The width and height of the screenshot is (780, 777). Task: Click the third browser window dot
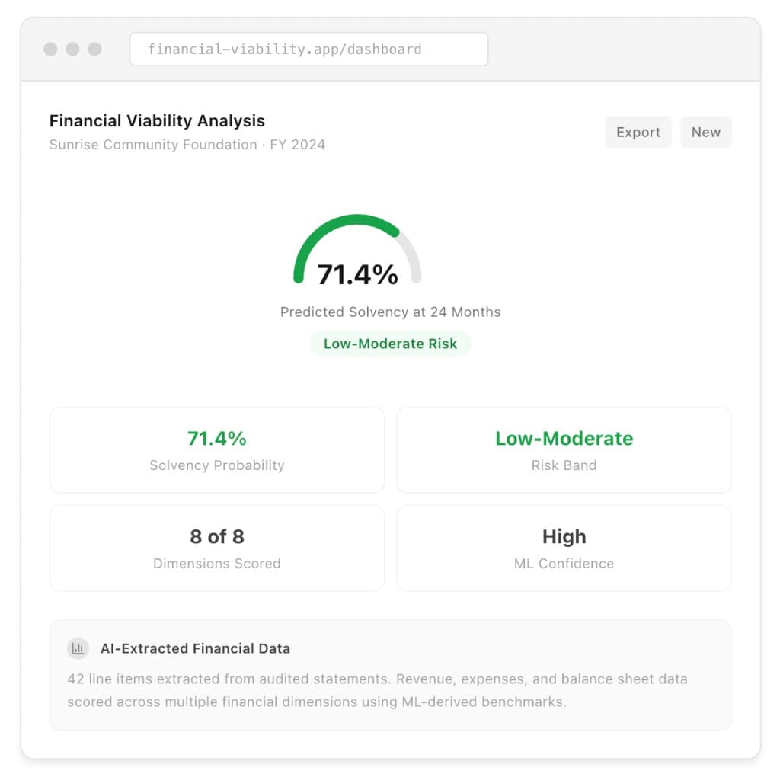(94, 49)
